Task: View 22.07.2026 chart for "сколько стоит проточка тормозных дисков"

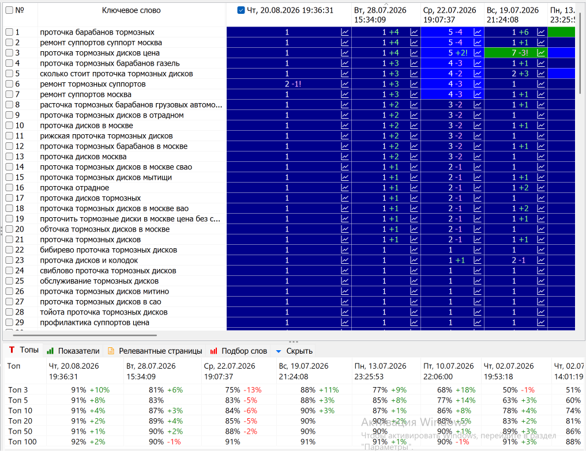Action: (x=477, y=74)
